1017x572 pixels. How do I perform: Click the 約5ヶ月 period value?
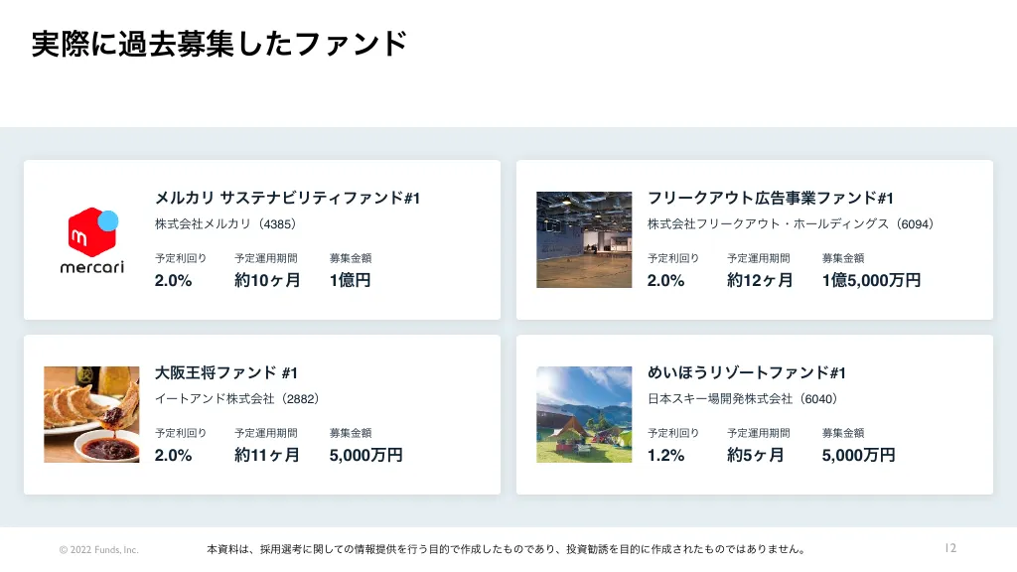pyautogui.click(x=756, y=455)
